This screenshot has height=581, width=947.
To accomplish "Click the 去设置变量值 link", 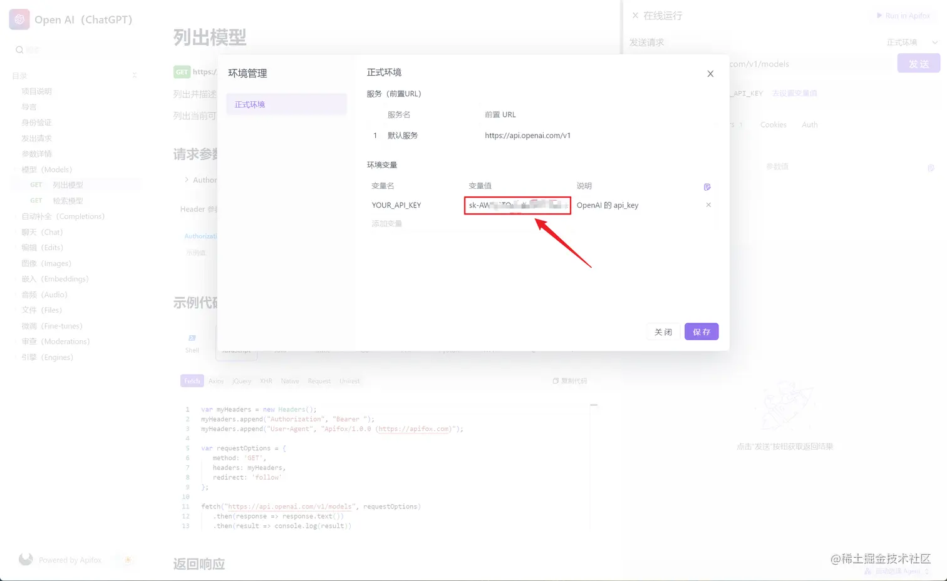I will pos(794,93).
